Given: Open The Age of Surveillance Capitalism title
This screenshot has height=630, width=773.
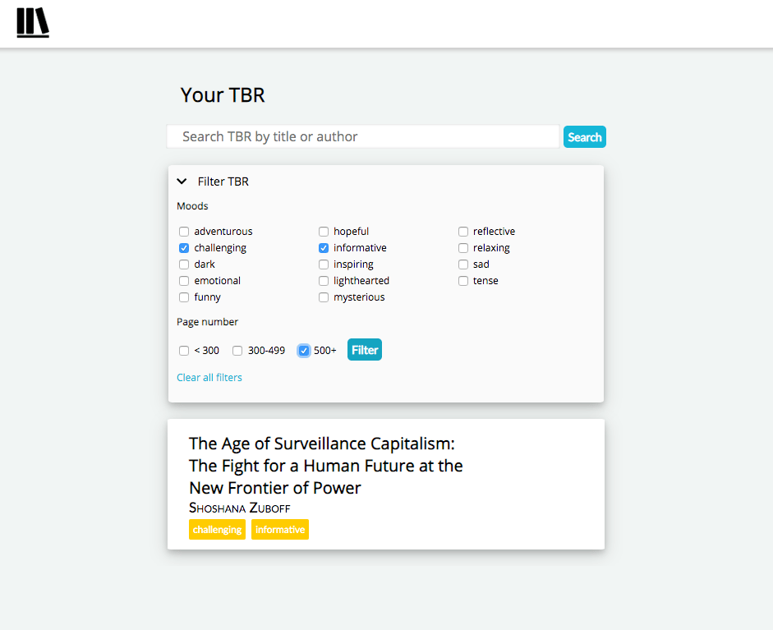Looking at the screenshot, I should point(326,466).
